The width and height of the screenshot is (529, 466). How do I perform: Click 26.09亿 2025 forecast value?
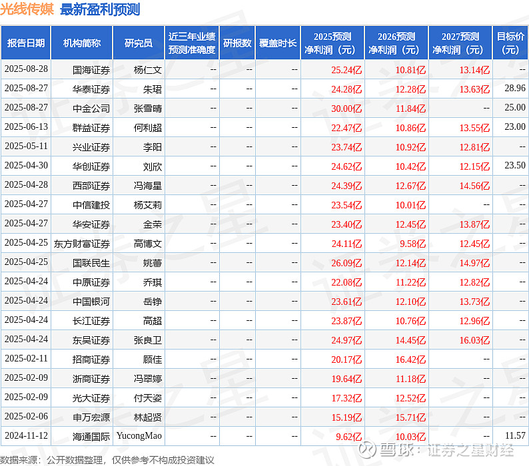tap(346, 263)
